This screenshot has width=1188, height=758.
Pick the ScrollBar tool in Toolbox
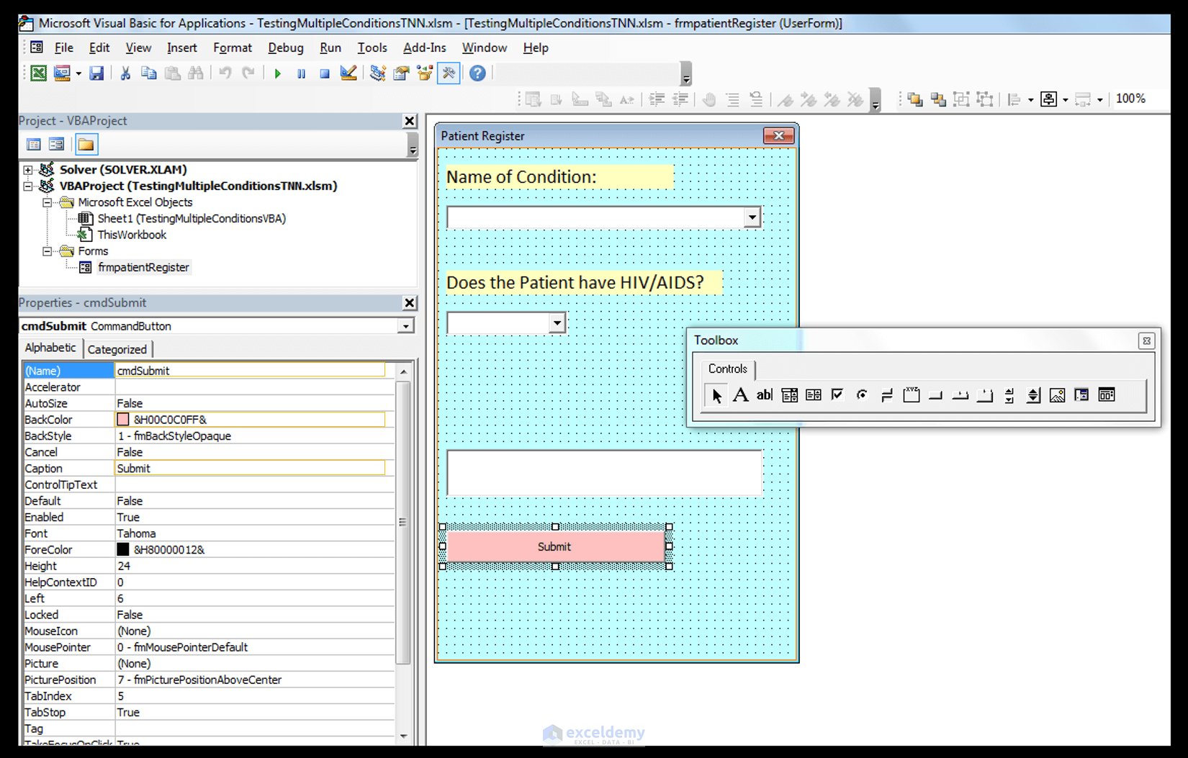tap(1009, 395)
